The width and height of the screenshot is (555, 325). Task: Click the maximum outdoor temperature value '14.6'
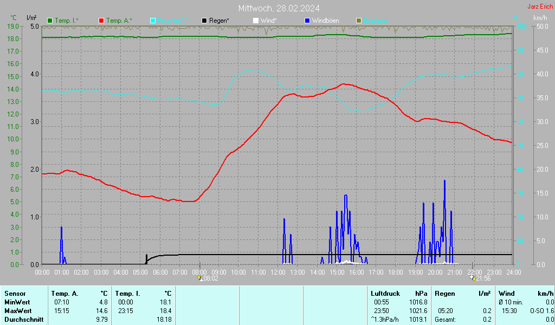[101, 311]
